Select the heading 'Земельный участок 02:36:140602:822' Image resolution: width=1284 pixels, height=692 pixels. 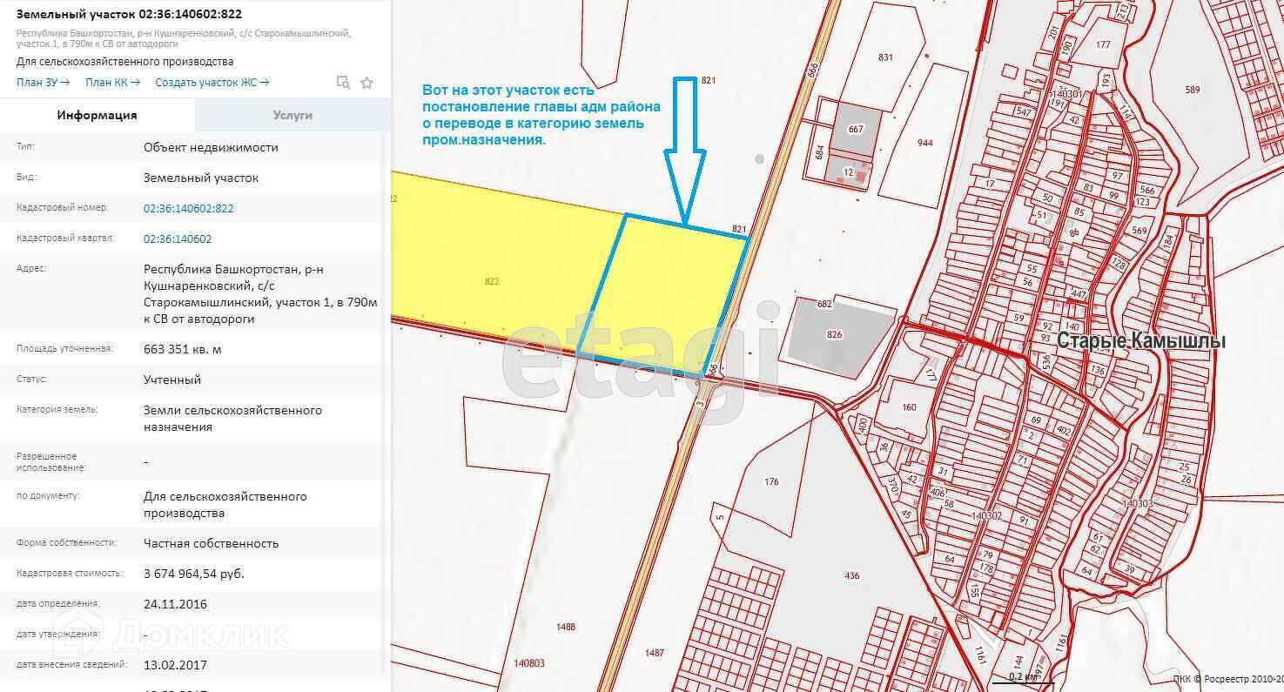[129, 14]
